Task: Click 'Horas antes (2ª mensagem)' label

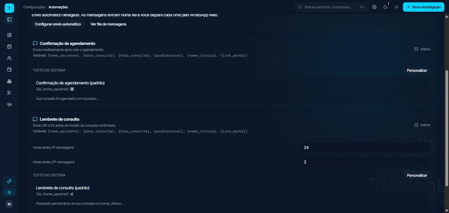Action: pyautogui.click(x=54, y=162)
